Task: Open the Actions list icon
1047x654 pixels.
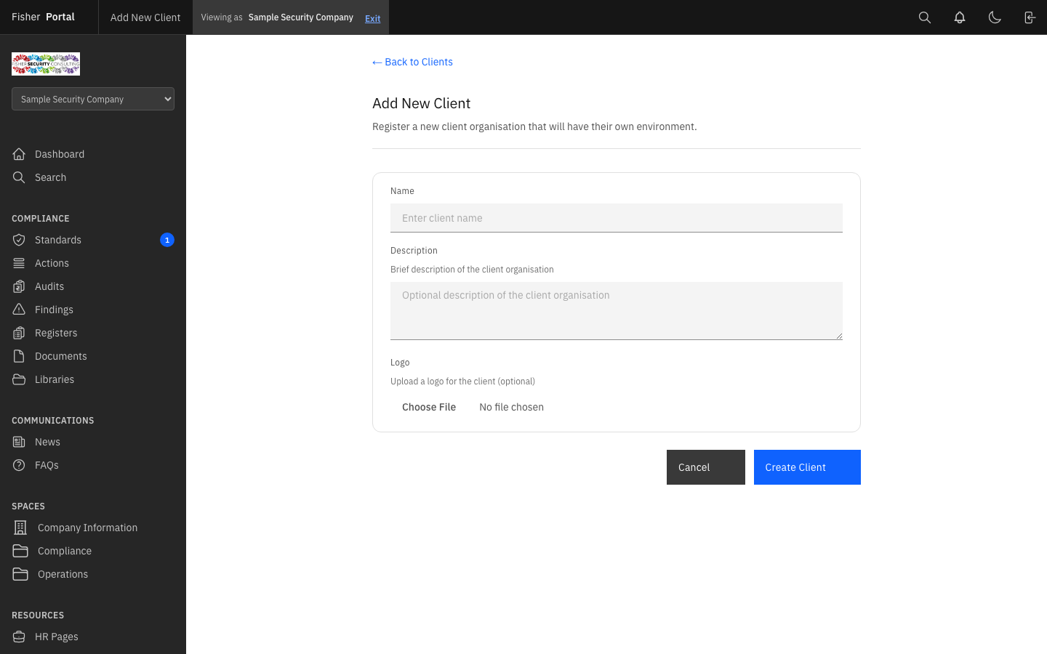Action: coord(19,263)
